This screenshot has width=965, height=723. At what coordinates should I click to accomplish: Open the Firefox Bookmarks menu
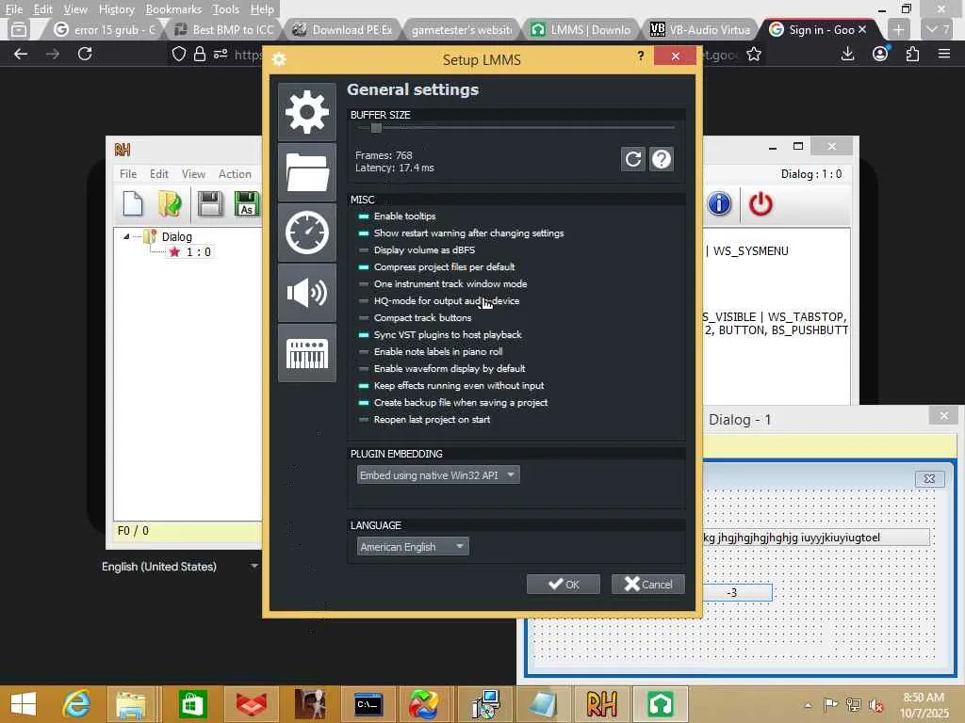173,9
